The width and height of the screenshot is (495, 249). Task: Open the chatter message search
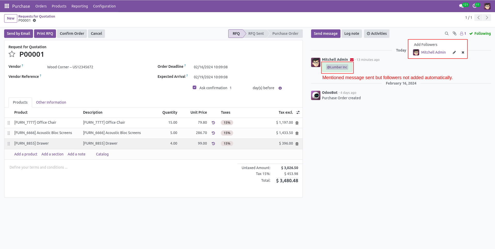tap(447, 34)
